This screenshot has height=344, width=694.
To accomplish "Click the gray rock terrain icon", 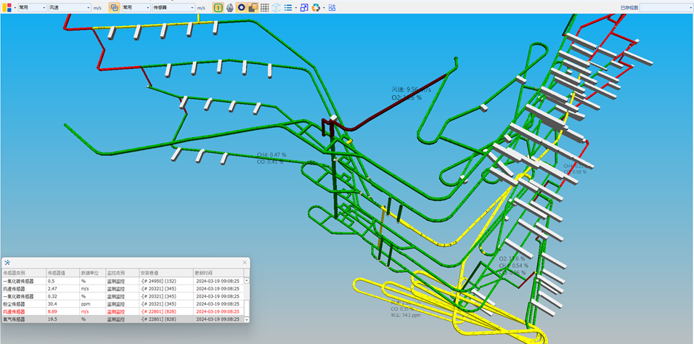I will click(x=229, y=7).
